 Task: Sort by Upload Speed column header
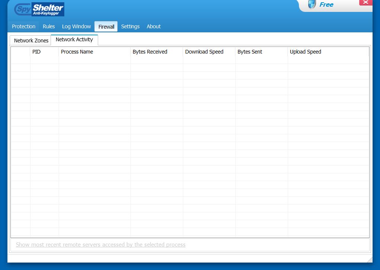(328, 52)
